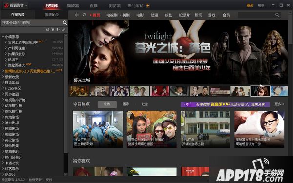This screenshot has height=183, width=293.
Task: Open the 纪录片 nav item
Action: coord(184,15)
